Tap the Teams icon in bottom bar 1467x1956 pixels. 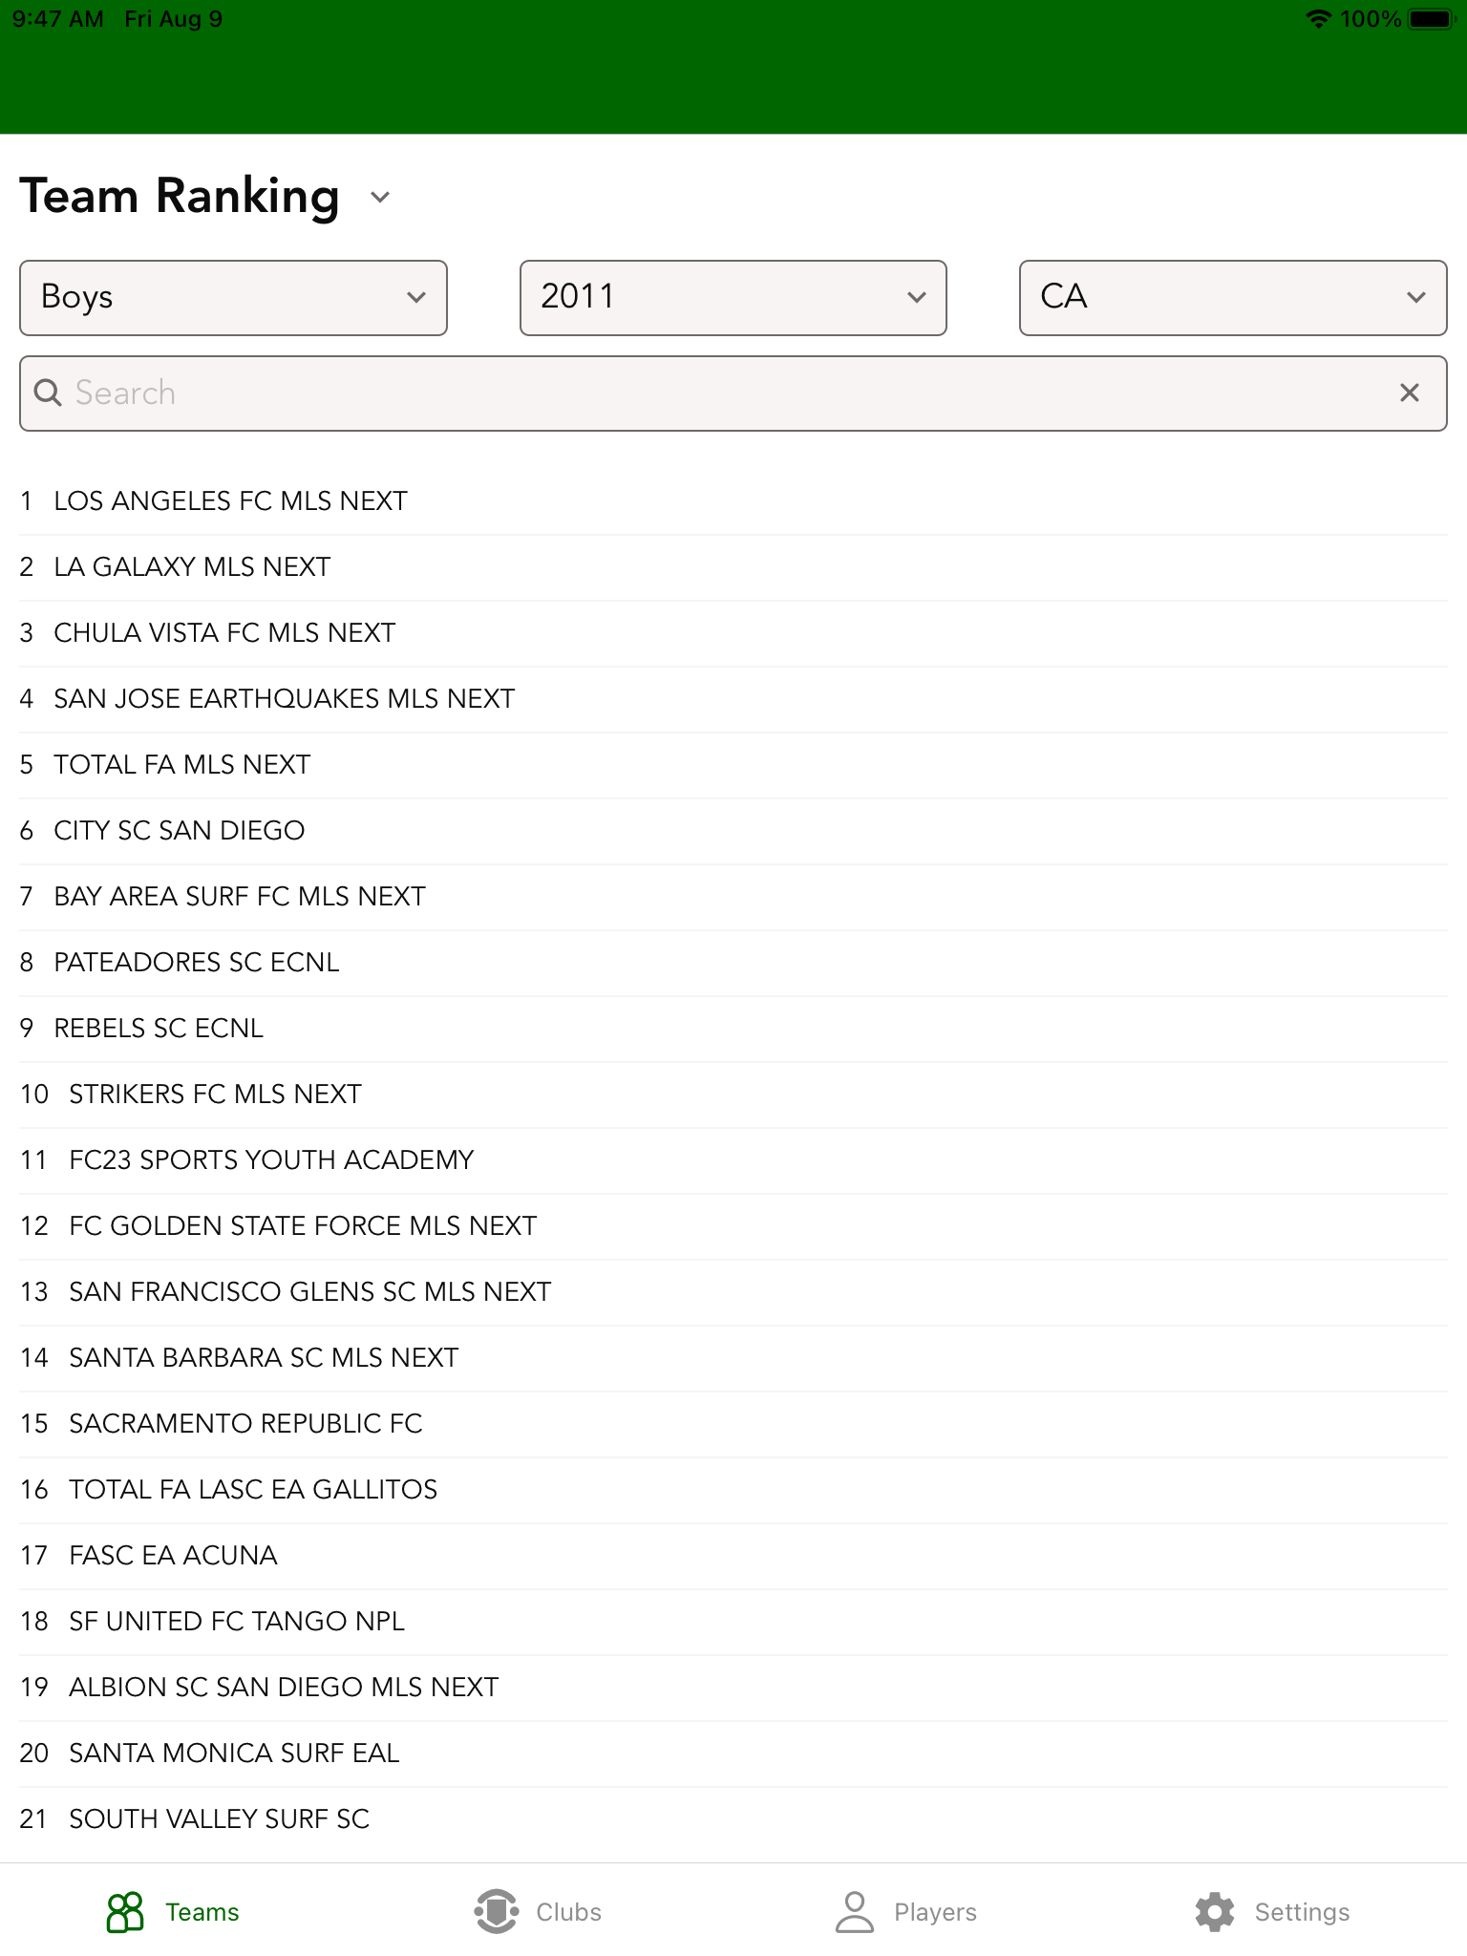(125, 1911)
